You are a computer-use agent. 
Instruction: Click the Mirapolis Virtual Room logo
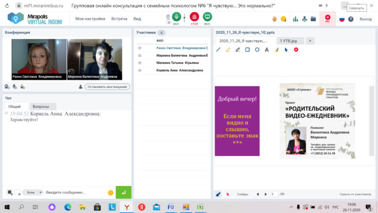(x=34, y=18)
